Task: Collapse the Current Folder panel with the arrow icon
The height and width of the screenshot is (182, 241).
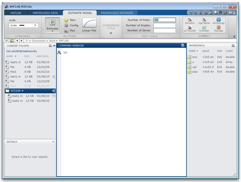Action: coord(54,46)
